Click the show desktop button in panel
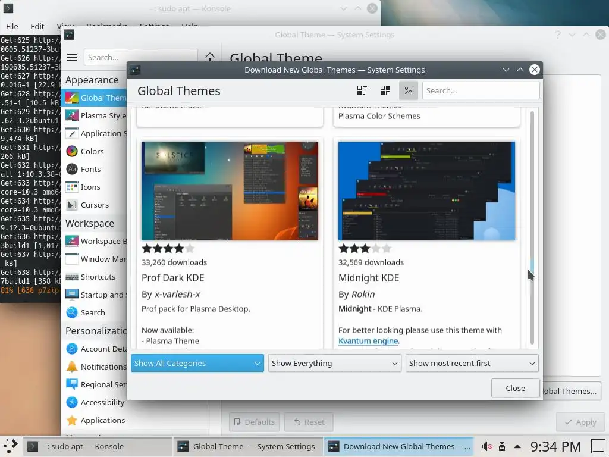Screen dimensions: 609x457 (x=598, y=446)
